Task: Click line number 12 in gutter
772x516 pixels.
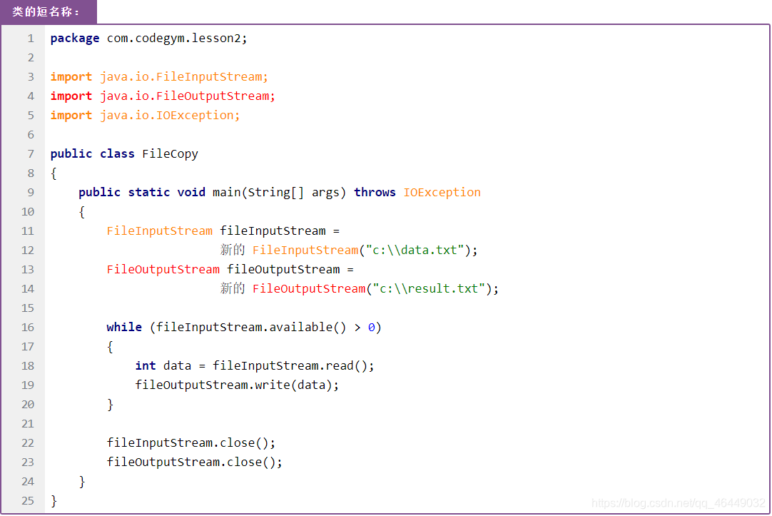Action: (x=28, y=250)
